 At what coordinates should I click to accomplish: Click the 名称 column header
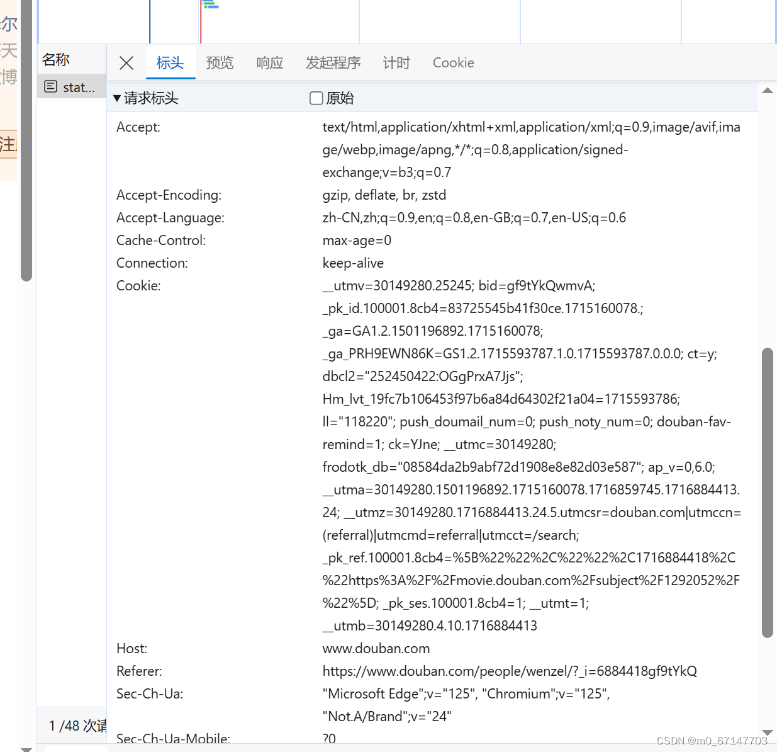56,60
